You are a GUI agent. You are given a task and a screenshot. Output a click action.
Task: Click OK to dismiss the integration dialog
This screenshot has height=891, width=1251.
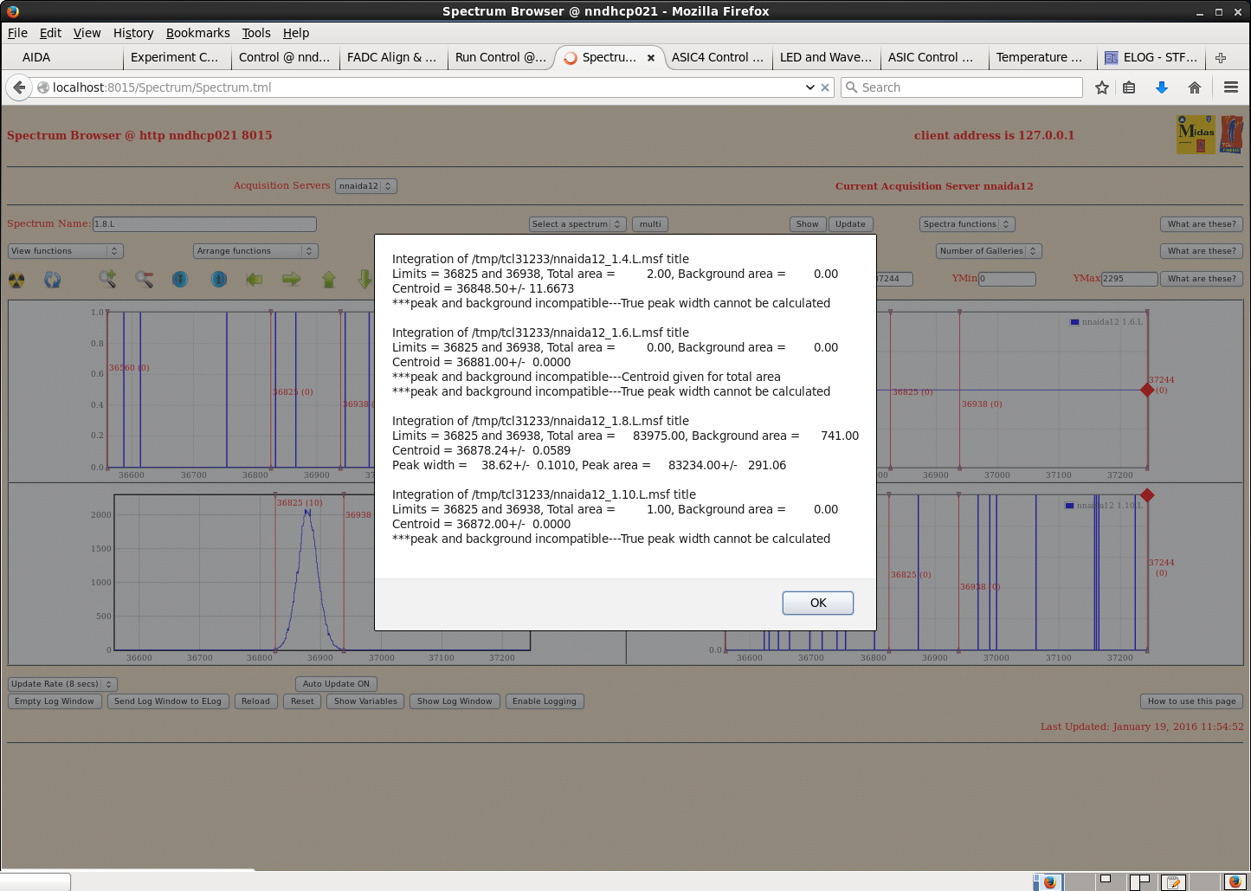click(x=817, y=603)
